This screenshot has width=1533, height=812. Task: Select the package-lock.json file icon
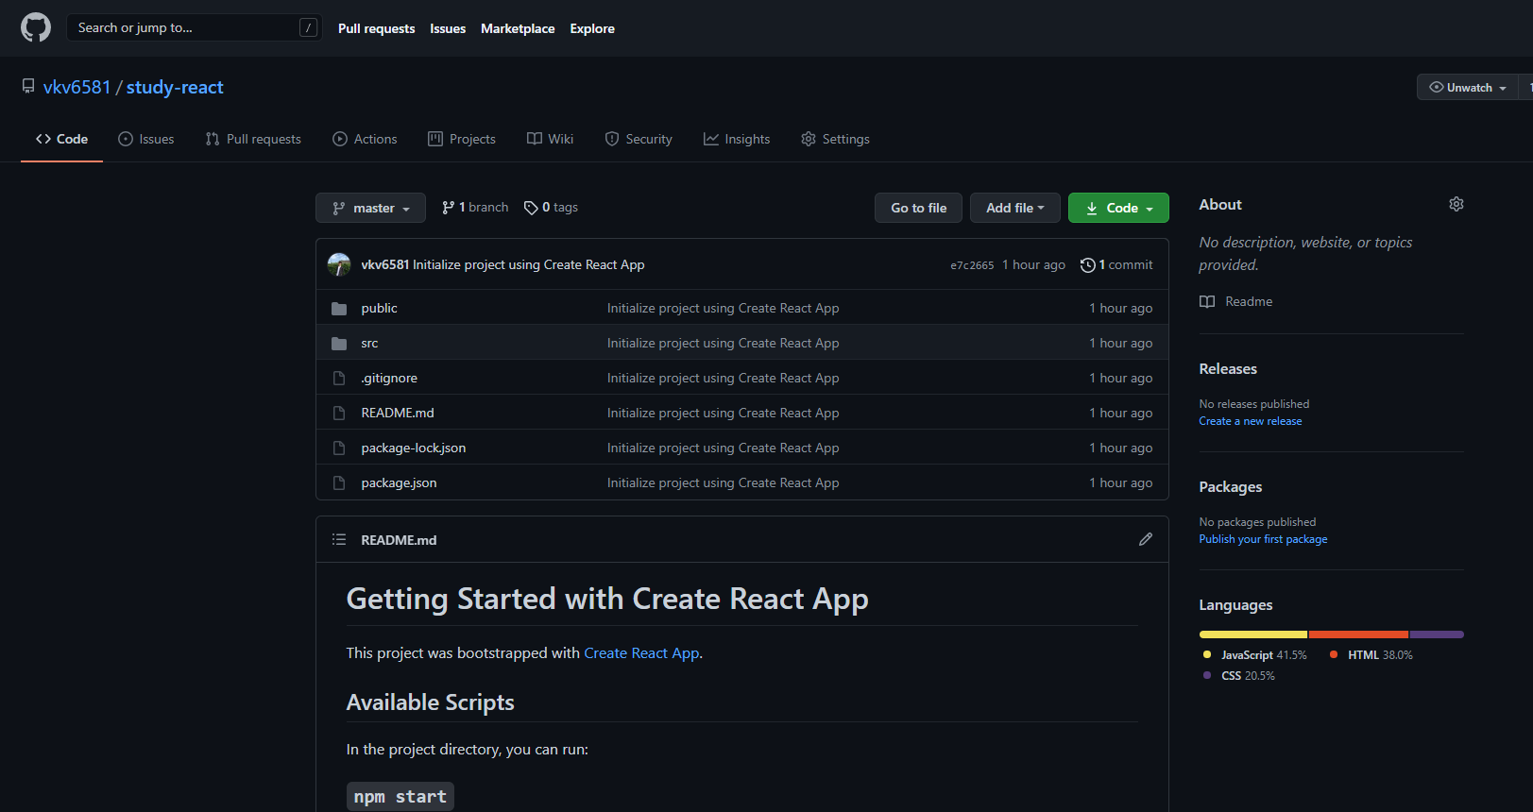pos(339,448)
